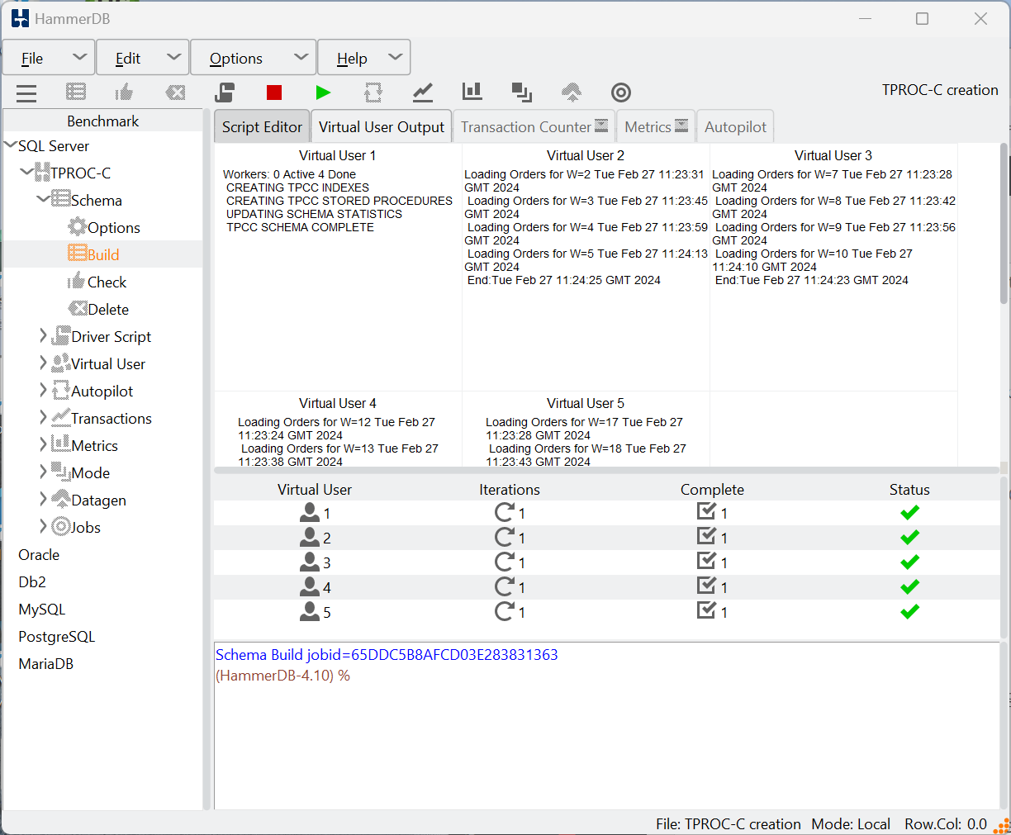
Task: Click the Status column header
Action: click(909, 489)
